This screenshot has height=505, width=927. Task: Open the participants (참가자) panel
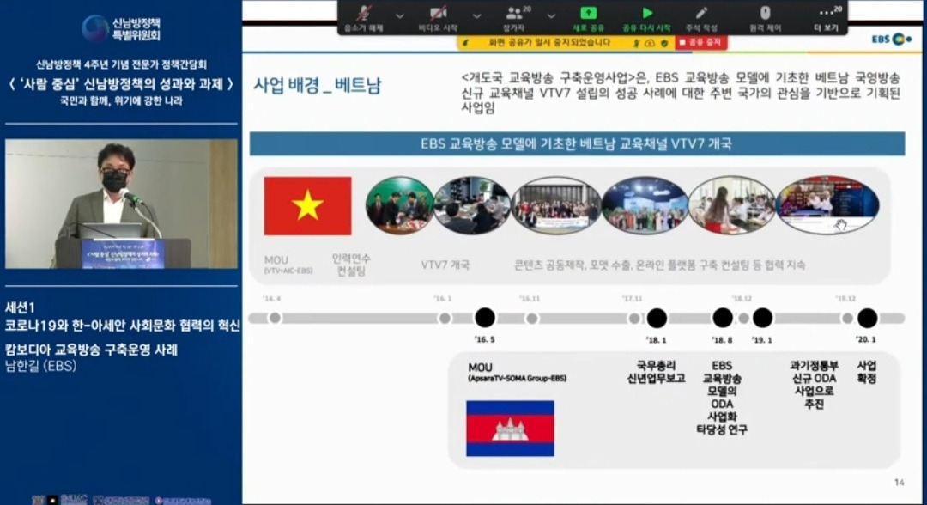click(x=514, y=18)
